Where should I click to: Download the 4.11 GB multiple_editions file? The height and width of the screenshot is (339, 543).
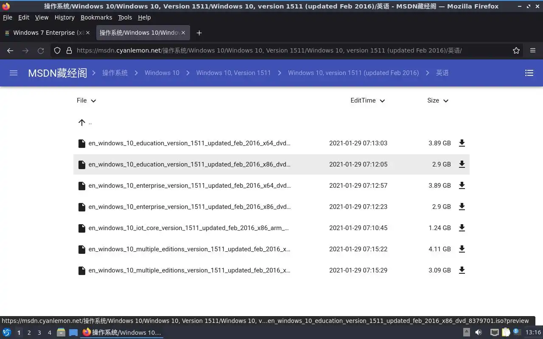462,249
